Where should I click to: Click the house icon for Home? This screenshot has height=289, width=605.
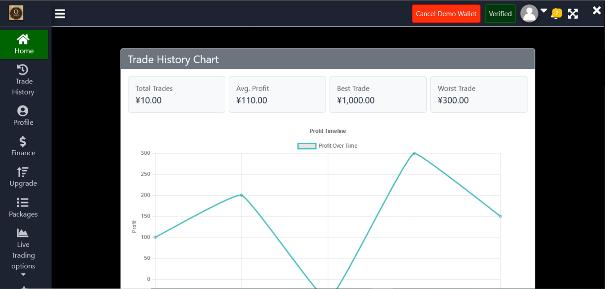[23, 39]
